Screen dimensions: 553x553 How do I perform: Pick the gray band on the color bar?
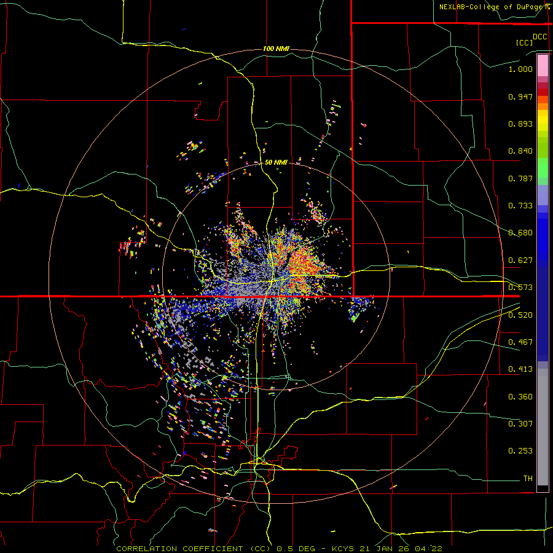pyautogui.click(x=543, y=427)
